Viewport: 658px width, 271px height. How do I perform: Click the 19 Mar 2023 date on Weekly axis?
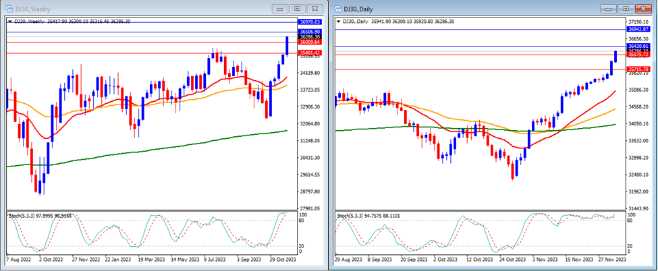153,260
